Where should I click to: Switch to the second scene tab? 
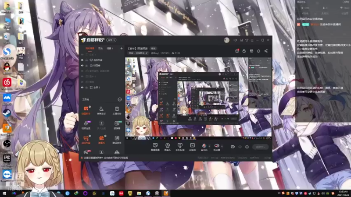pyautogui.click(x=101, y=49)
